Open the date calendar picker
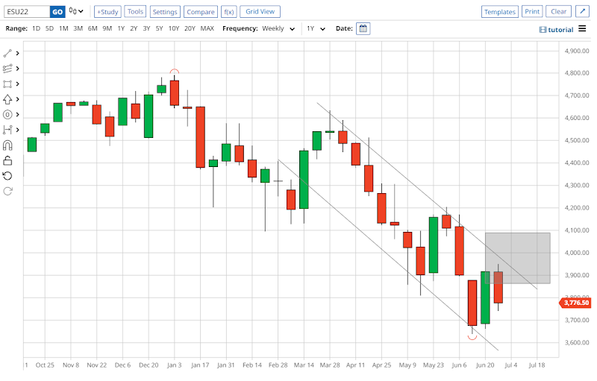The width and height of the screenshot is (597, 381). (363, 28)
